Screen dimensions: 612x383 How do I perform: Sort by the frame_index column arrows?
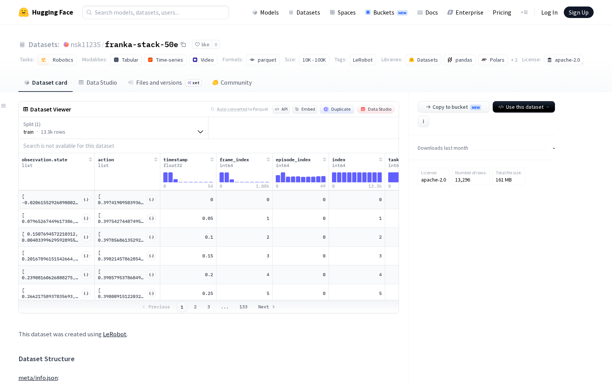(268, 160)
